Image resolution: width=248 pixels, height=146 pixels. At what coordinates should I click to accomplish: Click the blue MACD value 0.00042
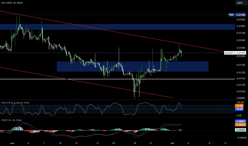click(241, 121)
